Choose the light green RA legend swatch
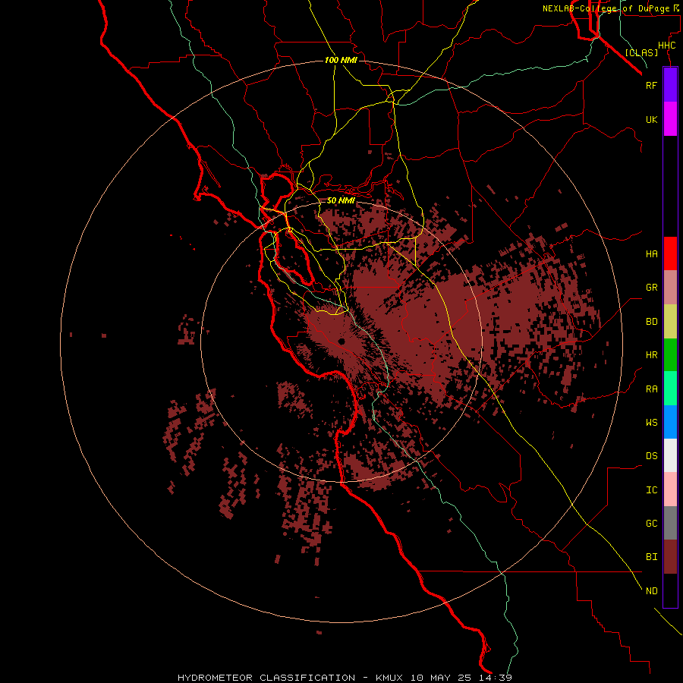This screenshot has width=683, height=683. coord(670,389)
